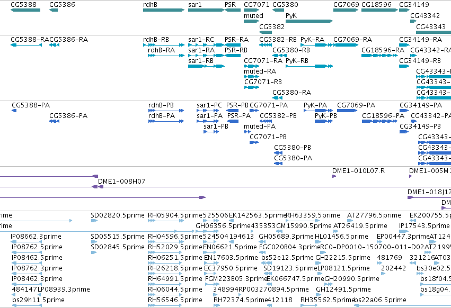
Task: Open the HL01456.5prime EST label
Action: [341, 237]
